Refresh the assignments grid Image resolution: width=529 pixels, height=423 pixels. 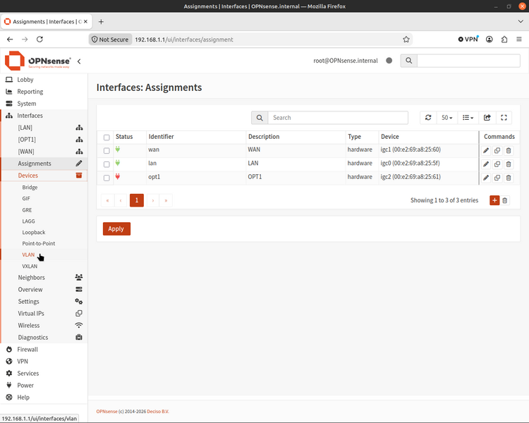click(x=428, y=118)
